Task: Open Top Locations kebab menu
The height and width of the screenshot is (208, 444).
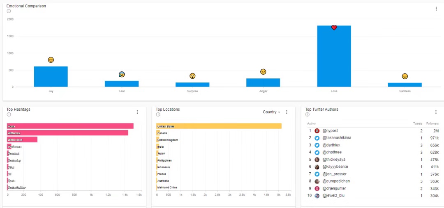Action: (x=287, y=112)
